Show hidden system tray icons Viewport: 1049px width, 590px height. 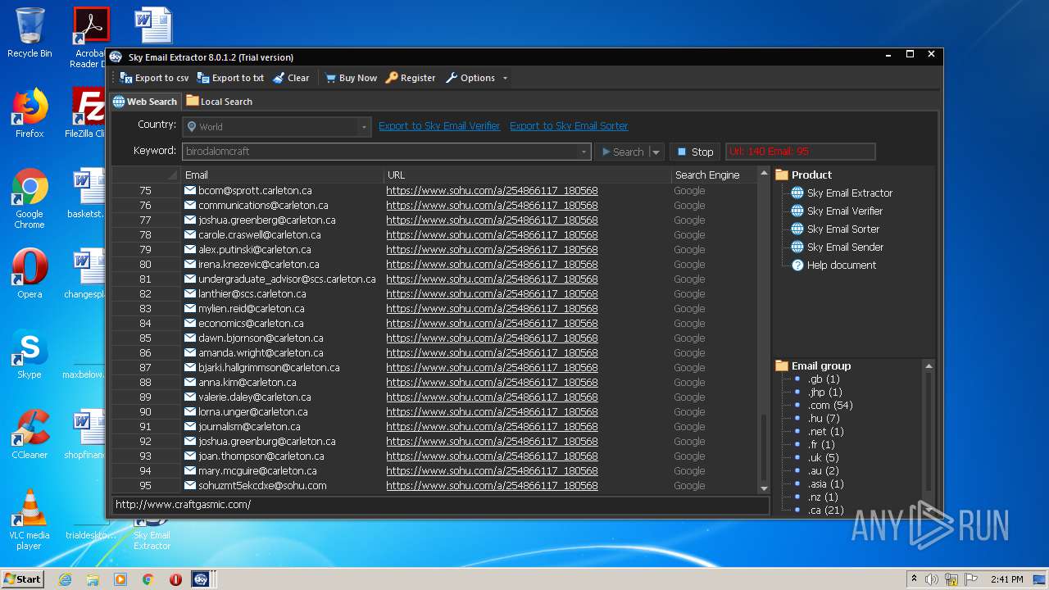coord(914,579)
